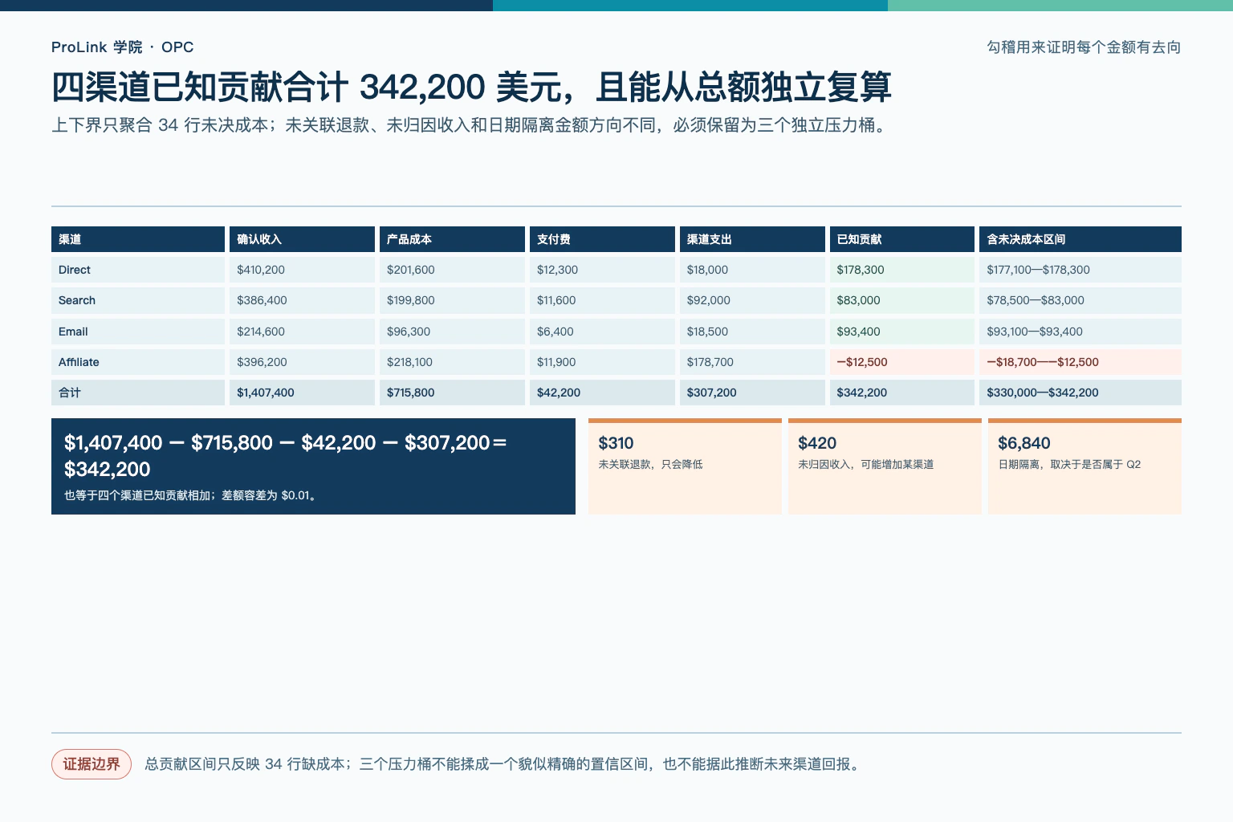Click Email payment fee $6,400
Screen dimensions: 1233x822
click(x=602, y=332)
